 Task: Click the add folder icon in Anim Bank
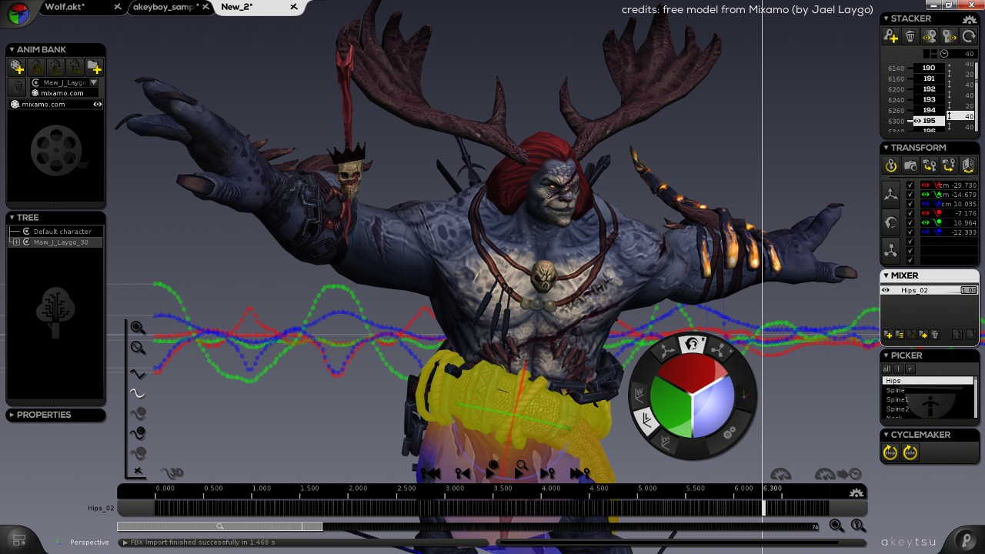coord(94,67)
